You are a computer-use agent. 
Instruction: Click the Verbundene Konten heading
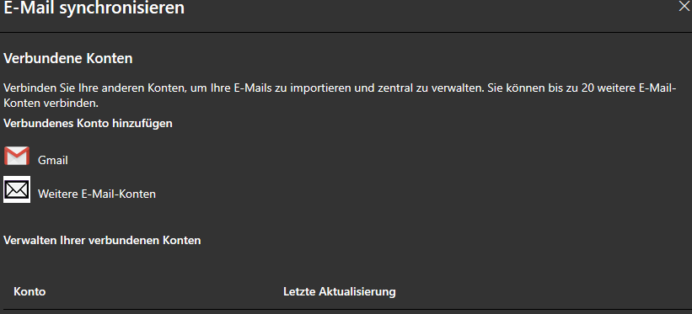click(68, 59)
